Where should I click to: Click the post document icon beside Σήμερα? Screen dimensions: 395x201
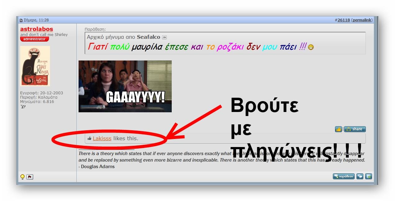tap(21, 20)
